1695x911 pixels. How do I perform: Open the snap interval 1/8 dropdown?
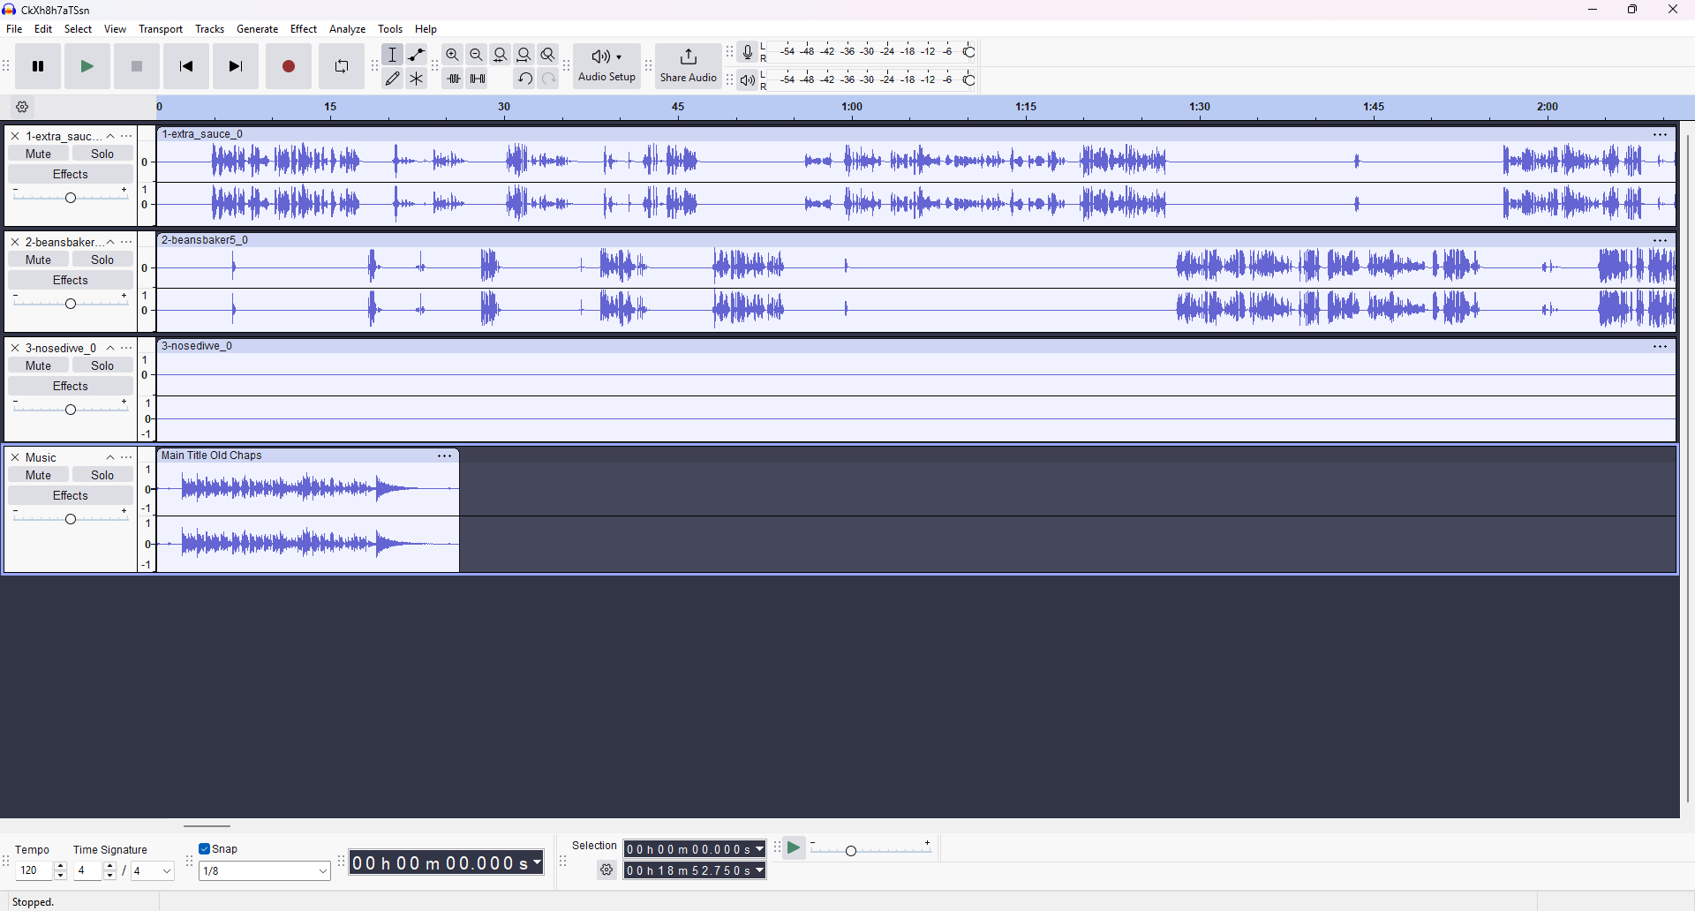[265, 871]
